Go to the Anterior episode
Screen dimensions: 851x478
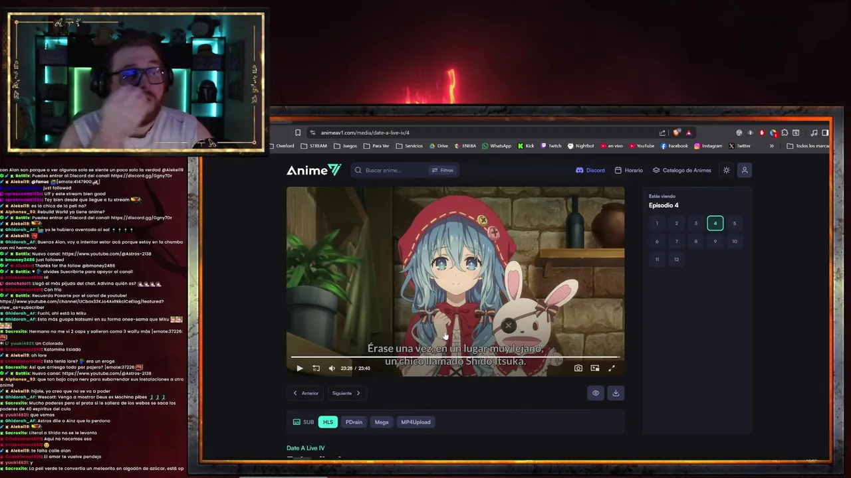click(x=306, y=393)
